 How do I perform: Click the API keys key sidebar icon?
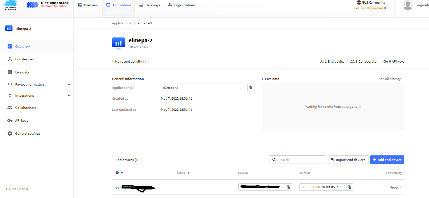(10, 121)
